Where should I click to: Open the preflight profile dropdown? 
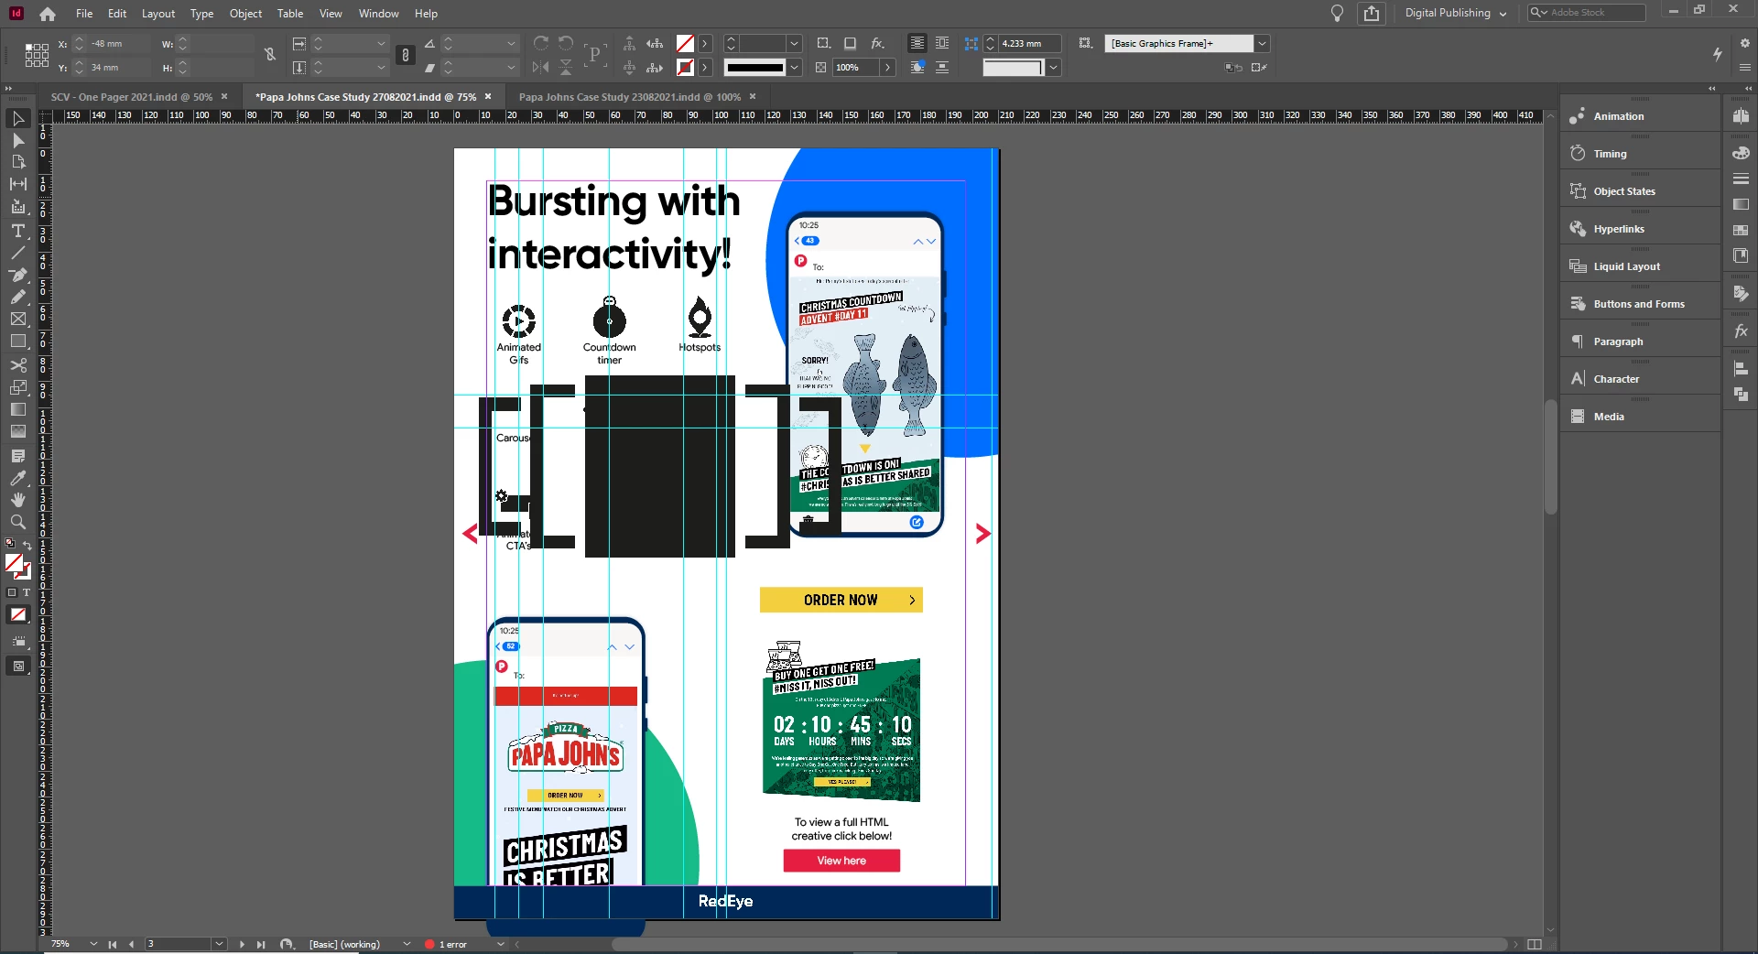tap(407, 944)
